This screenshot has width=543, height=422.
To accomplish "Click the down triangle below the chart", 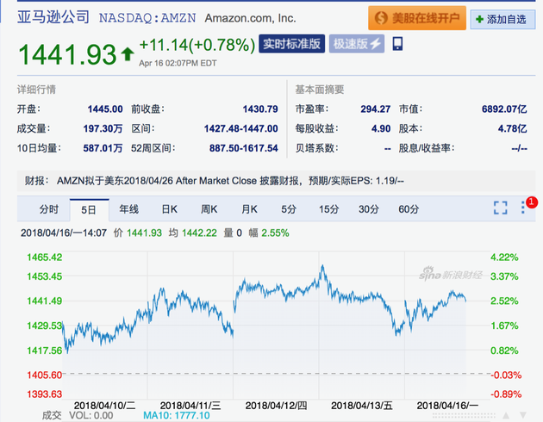I will (523, 415).
